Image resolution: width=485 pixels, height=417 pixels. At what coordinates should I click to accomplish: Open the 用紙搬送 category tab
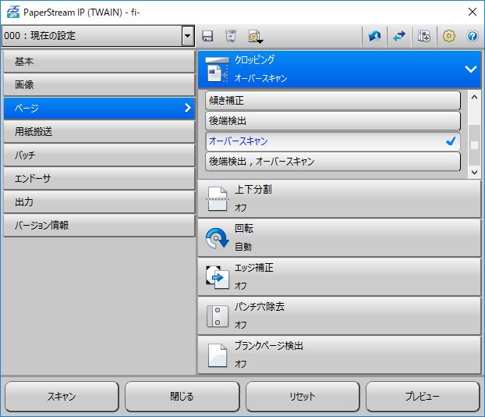99,131
